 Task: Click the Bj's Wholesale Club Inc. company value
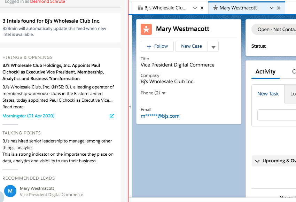click(168, 81)
